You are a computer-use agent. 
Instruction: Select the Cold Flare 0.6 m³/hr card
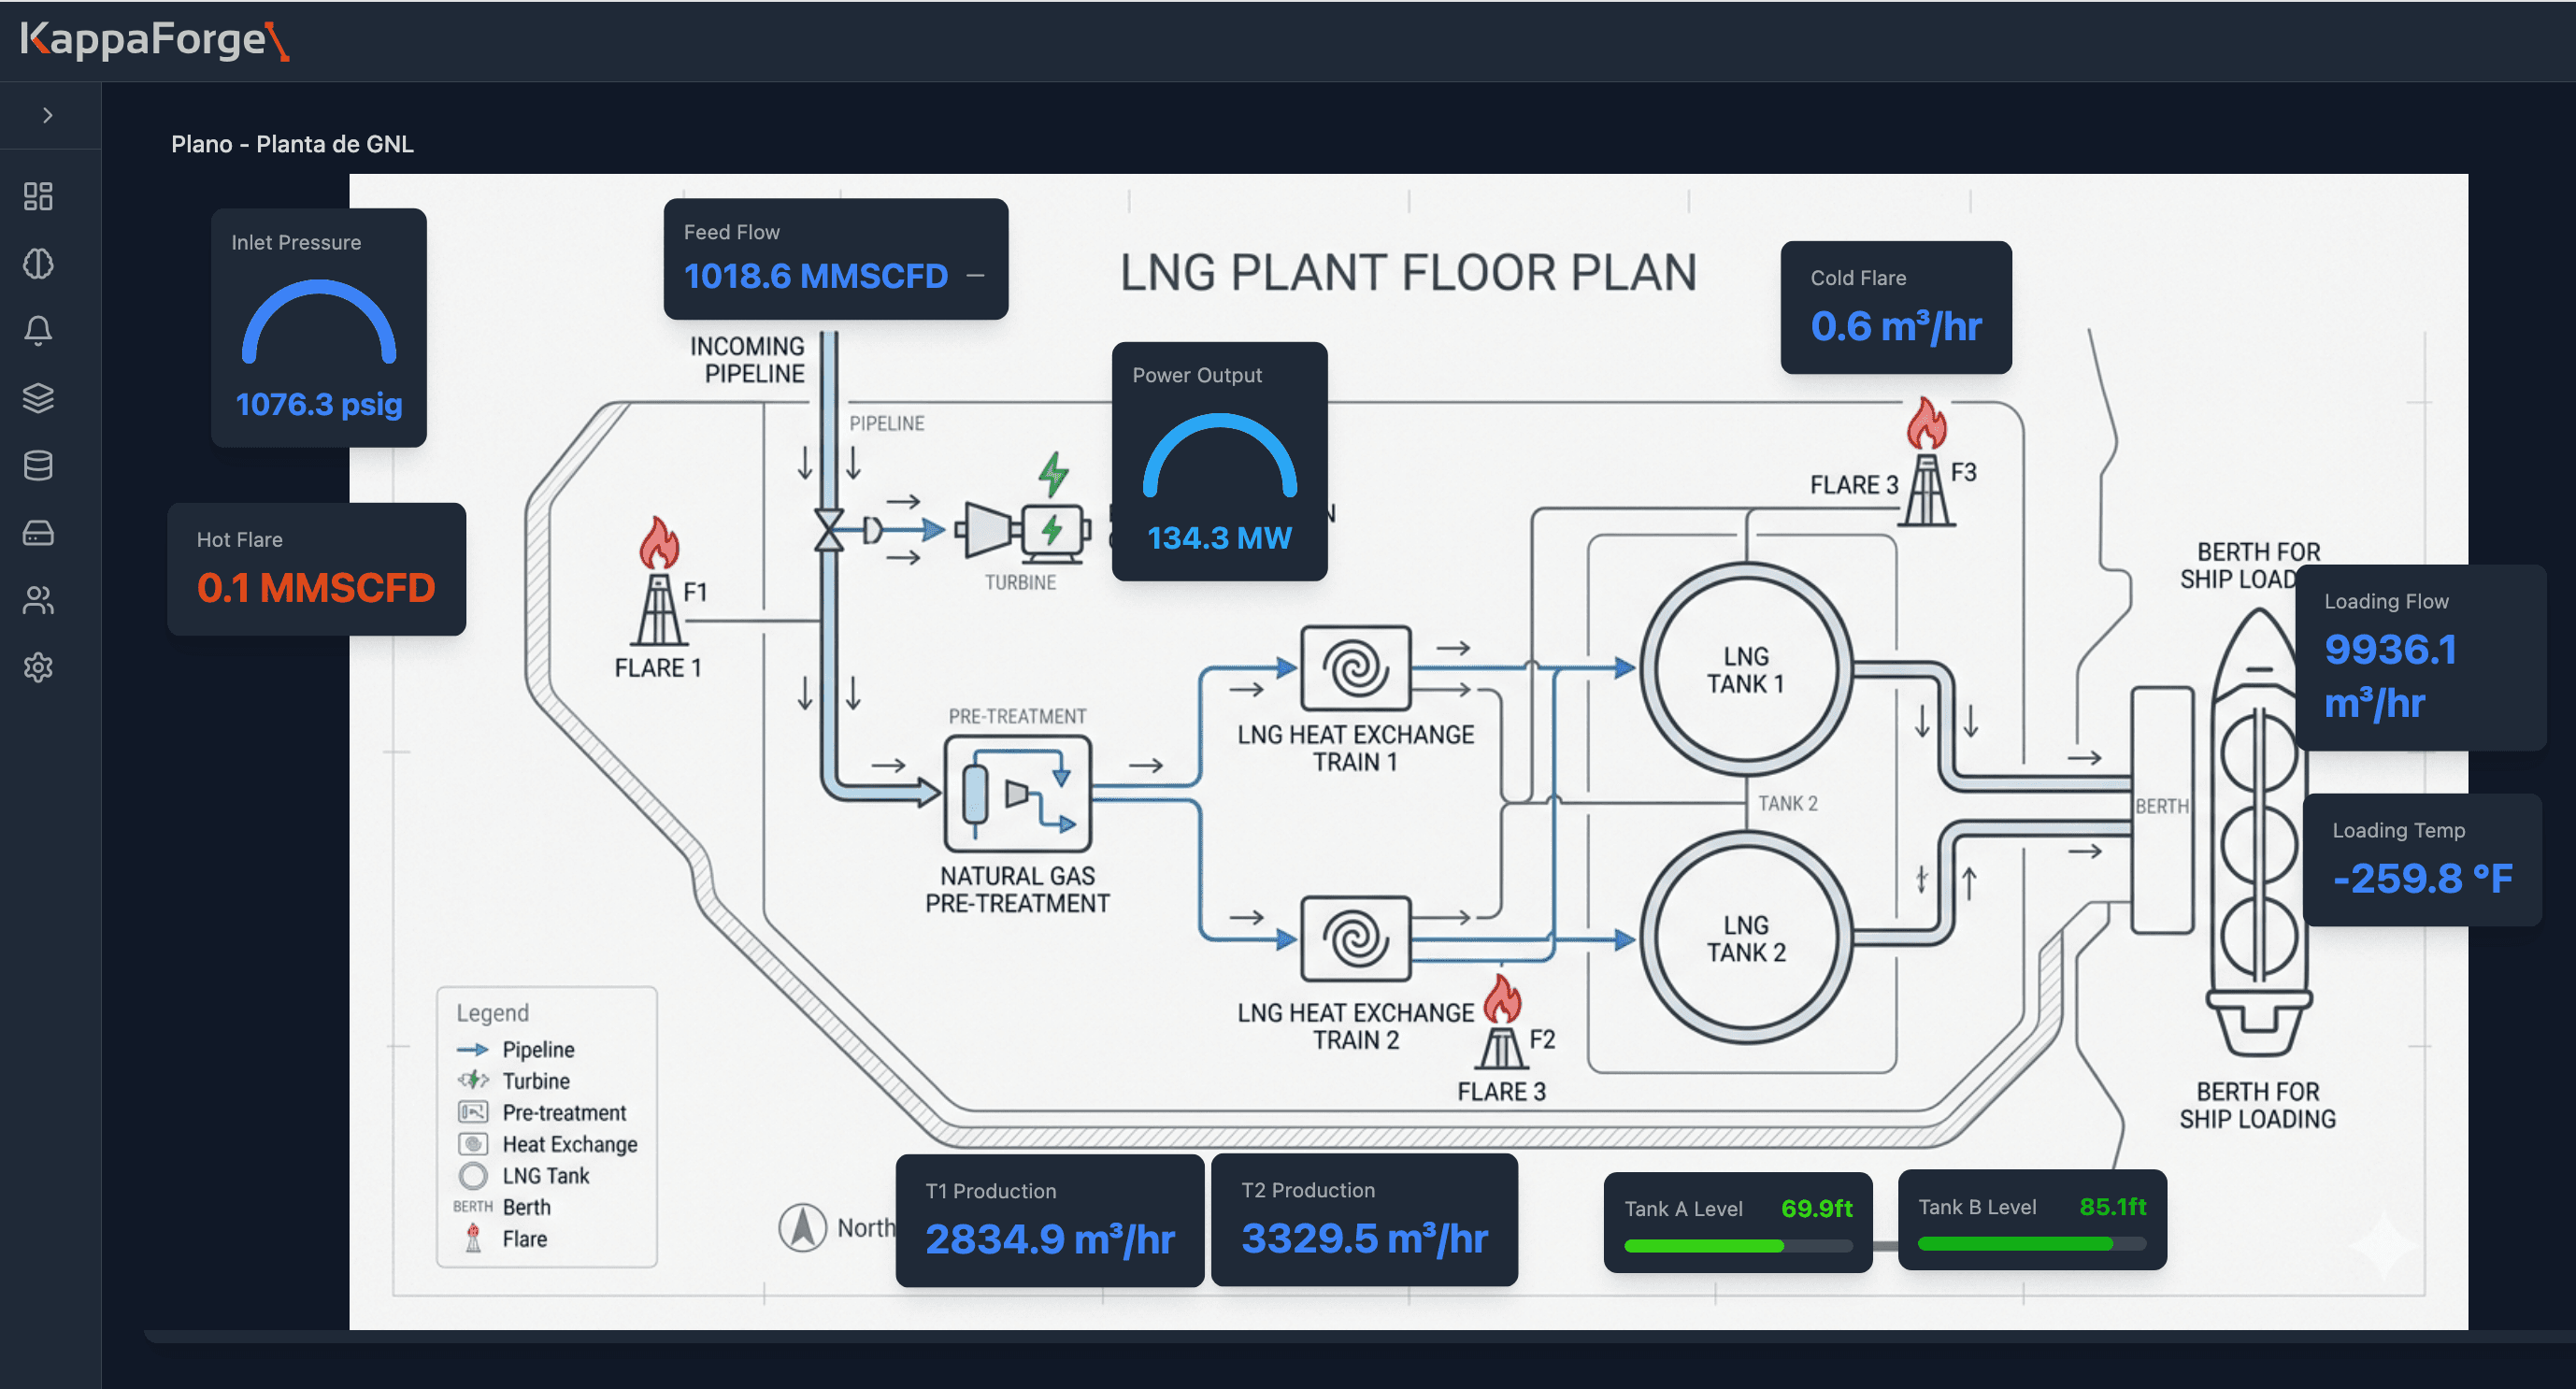point(1896,307)
